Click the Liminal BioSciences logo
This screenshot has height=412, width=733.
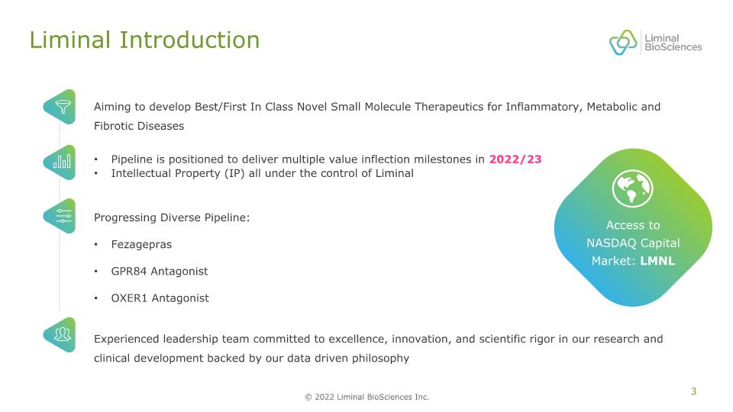(655, 43)
